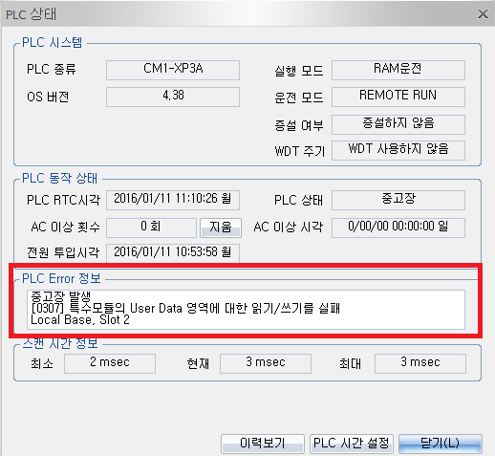Close the PLC 상태 dialog window
Screen dimensions: 495x456
(483, 13)
